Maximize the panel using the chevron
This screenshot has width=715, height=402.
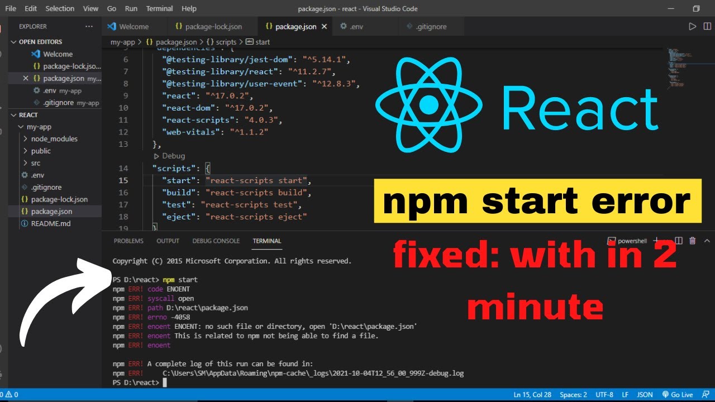pyautogui.click(x=707, y=241)
